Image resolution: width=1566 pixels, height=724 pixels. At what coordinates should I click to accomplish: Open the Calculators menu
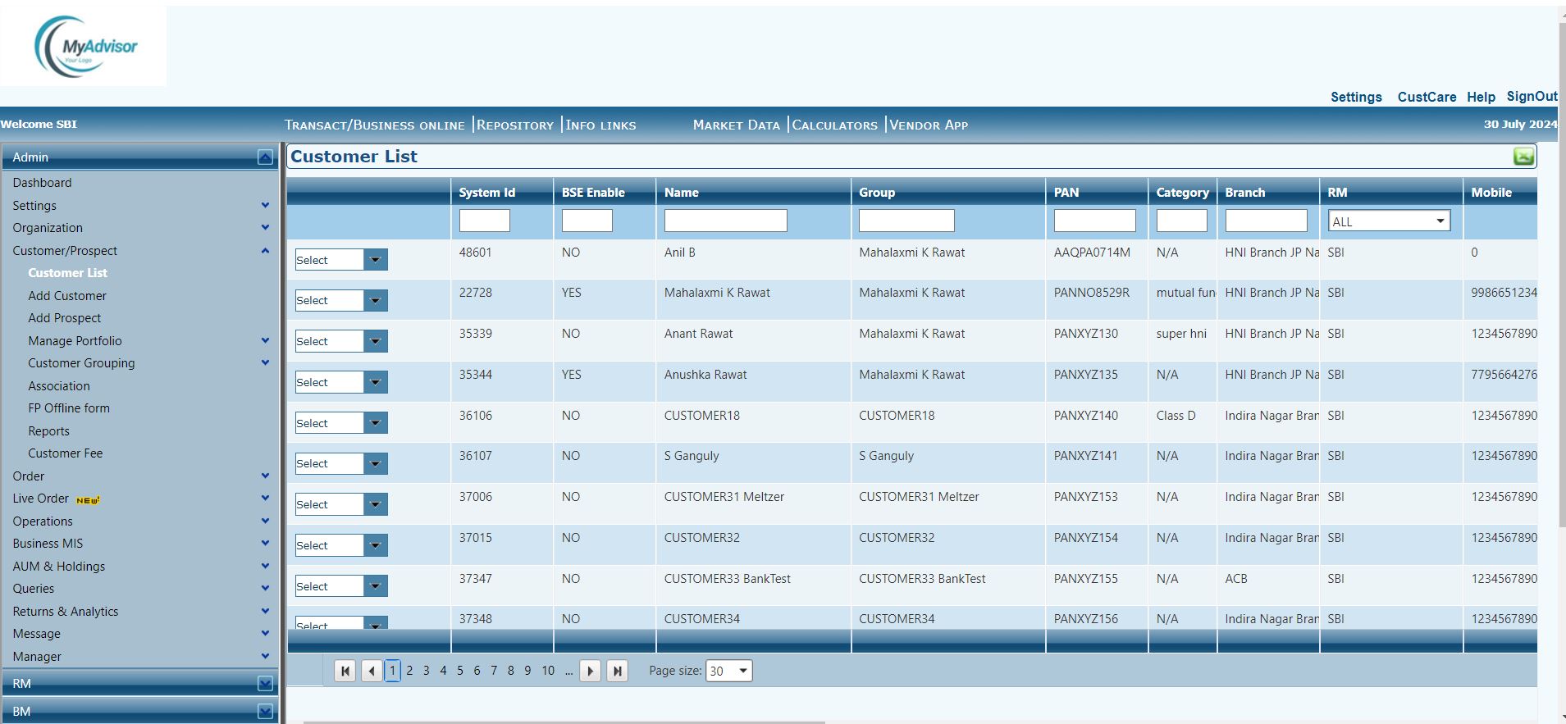click(x=834, y=125)
